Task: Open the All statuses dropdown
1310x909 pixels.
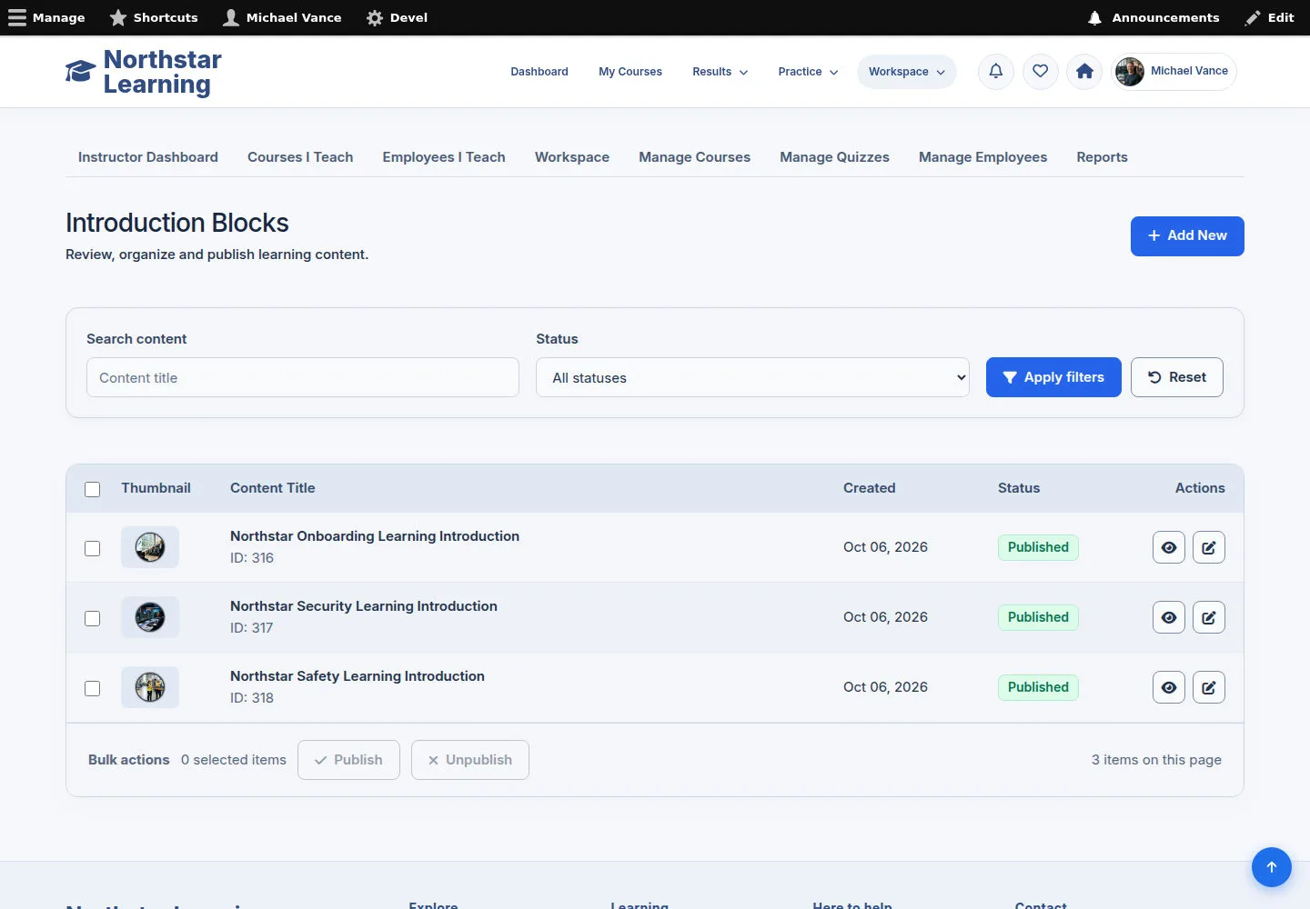Action: pyautogui.click(x=753, y=377)
